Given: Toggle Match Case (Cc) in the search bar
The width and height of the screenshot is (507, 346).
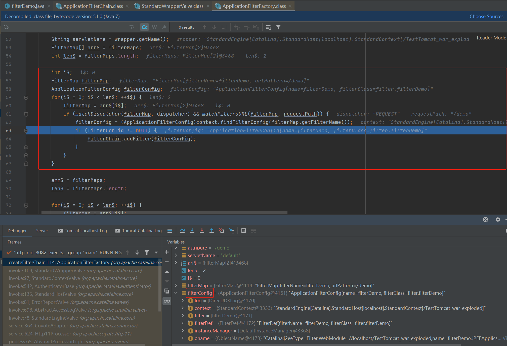Looking at the screenshot, I should point(145,27).
